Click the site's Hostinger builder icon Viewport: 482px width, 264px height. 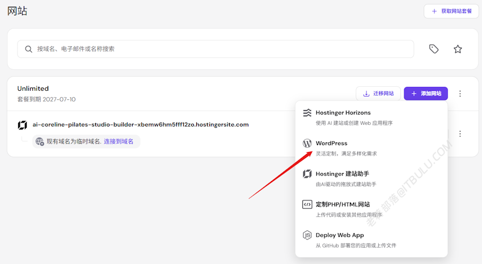(x=23, y=125)
